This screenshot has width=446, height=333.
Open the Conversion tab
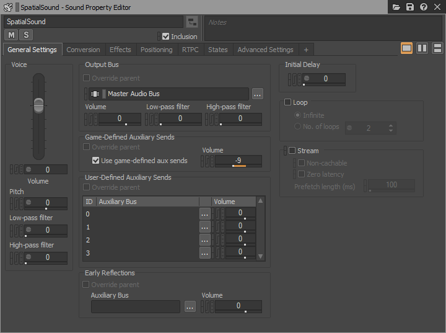pyautogui.click(x=83, y=50)
